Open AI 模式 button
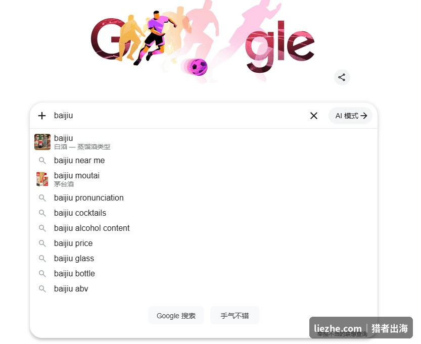This screenshot has height=344, width=421. [350, 116]
